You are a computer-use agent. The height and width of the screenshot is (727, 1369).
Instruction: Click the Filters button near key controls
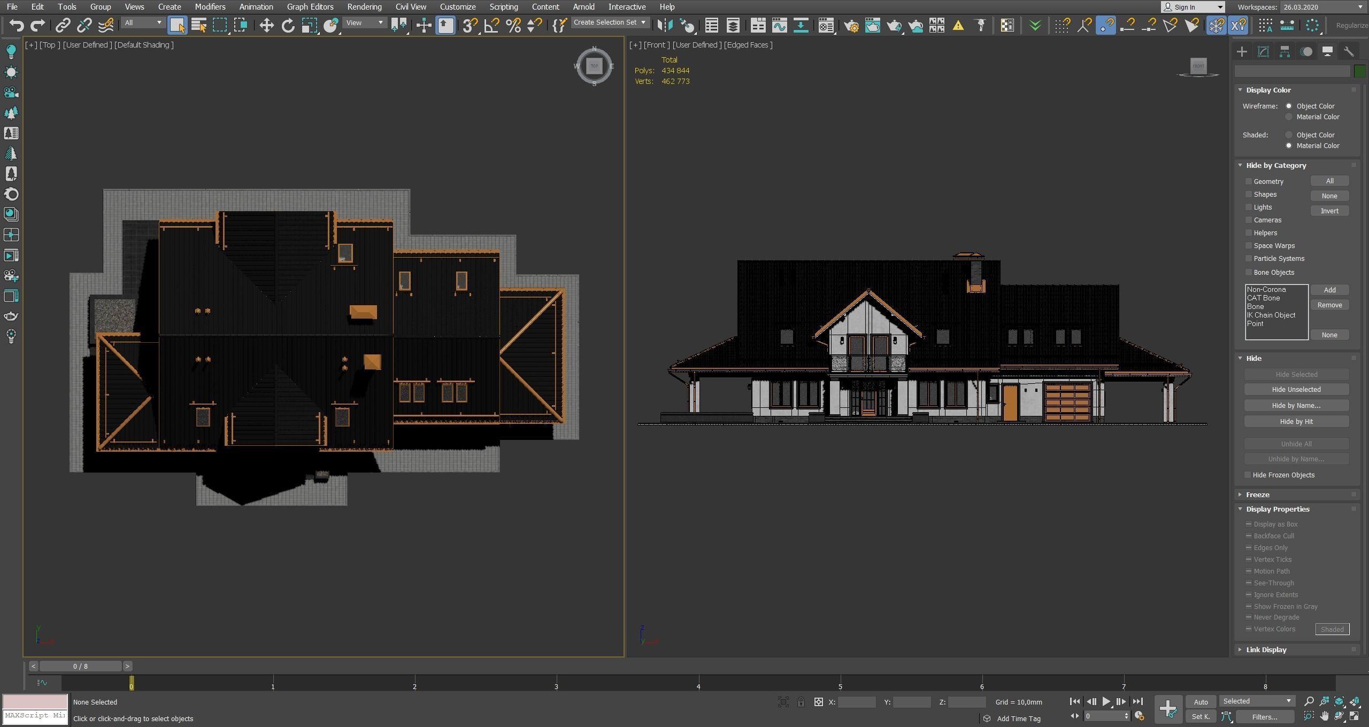1265,717
